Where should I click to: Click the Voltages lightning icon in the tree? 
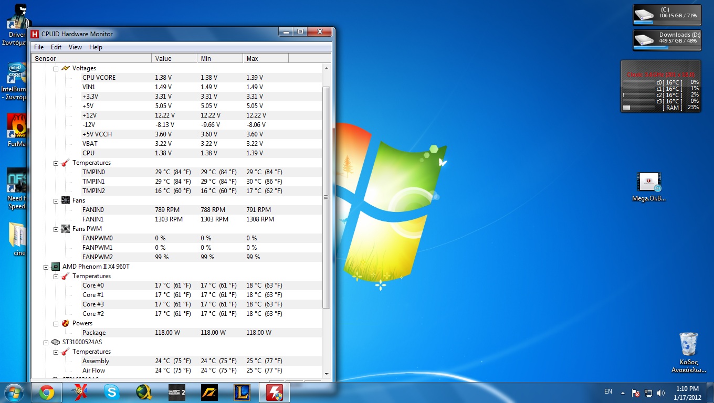click(66, 68)
